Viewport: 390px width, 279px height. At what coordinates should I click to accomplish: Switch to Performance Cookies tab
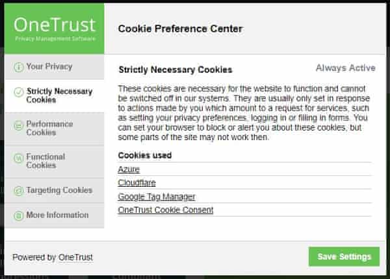click(x=55, y=128)
